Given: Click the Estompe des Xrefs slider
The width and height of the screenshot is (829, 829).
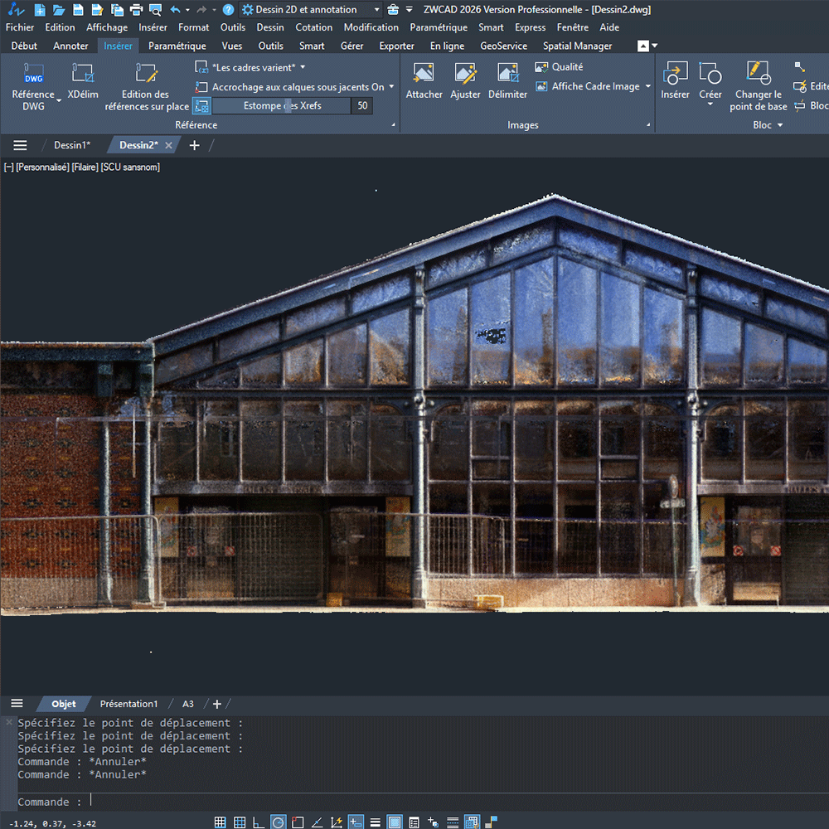Looking at the screenshot, I should click(282, 106).
